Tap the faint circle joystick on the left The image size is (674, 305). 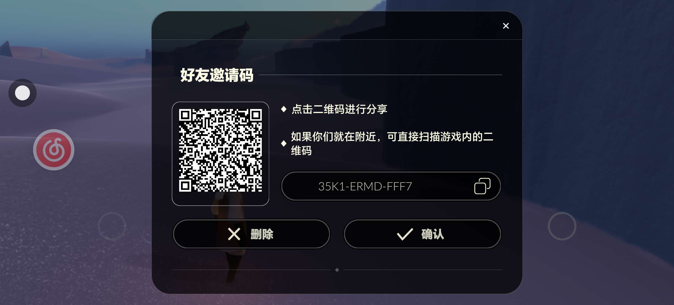[112, 226]
